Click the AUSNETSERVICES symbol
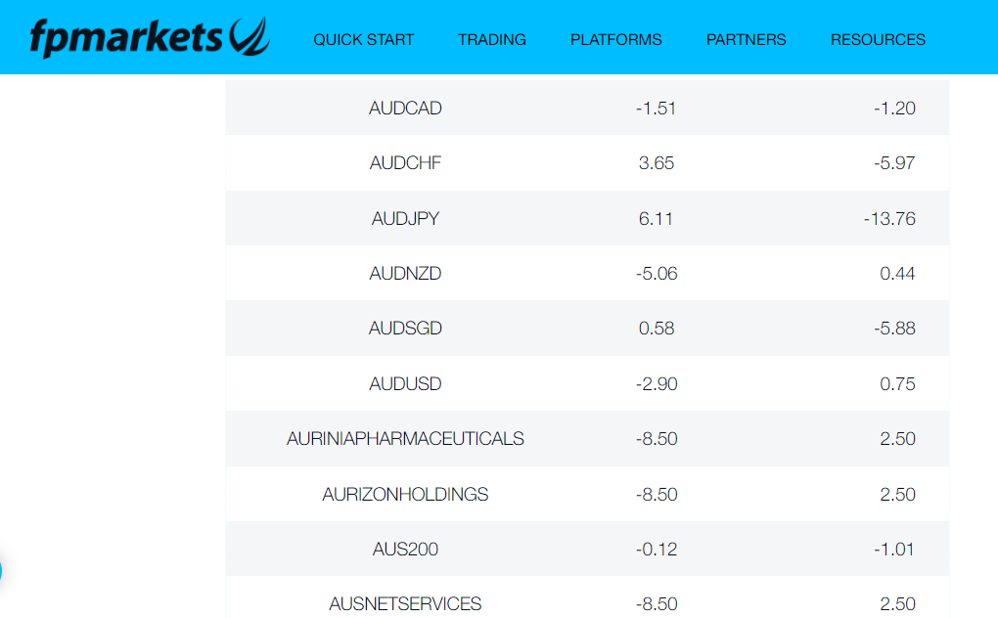998x618 pixels. (x=405, y=604)
